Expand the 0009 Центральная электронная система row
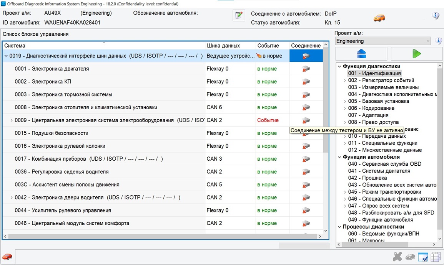This screenshot has width=444, height=265. point(12,120)
